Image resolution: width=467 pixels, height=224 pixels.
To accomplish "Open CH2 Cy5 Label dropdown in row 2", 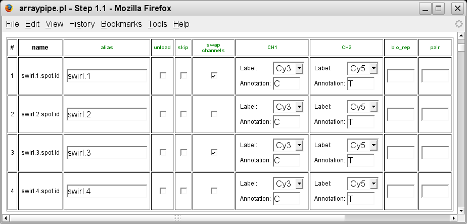I will 362,107.
